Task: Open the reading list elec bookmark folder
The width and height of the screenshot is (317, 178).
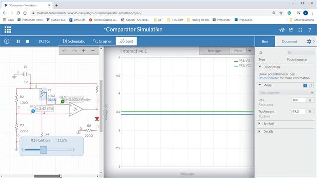Action: 198,20
